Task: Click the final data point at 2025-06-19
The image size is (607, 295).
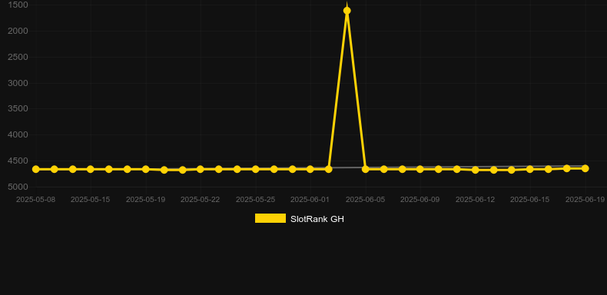Action: [x=585, y=168]
